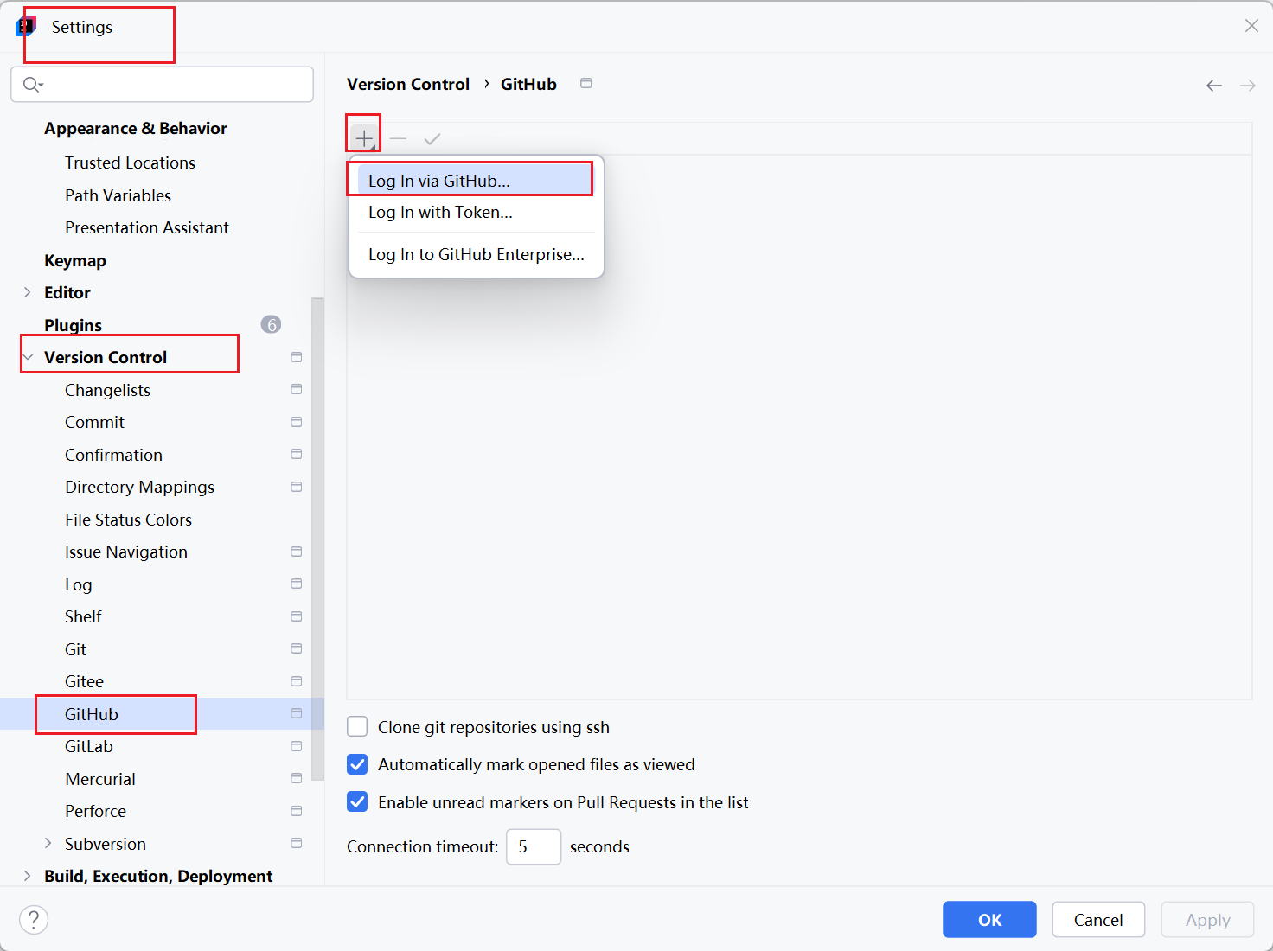Click Version Control in the breadcrumb
Image resolution: width=1273 pixels, height=951 pixels.
(408, 84)
